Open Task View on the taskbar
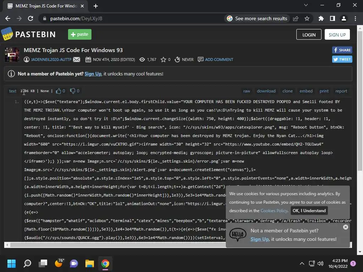This screenshot has width=363, height=272. [x=43, y=263]
